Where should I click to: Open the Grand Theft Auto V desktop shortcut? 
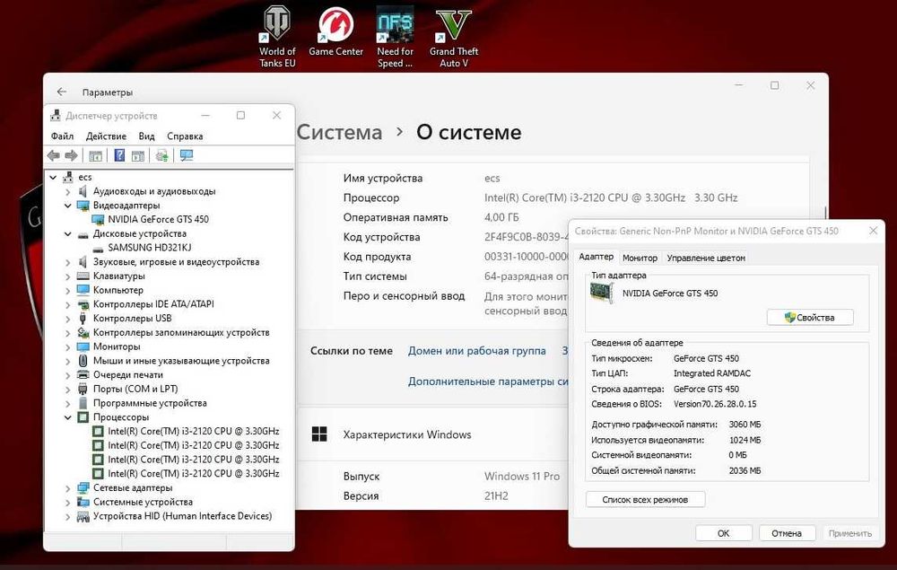[x=454, y=37]
